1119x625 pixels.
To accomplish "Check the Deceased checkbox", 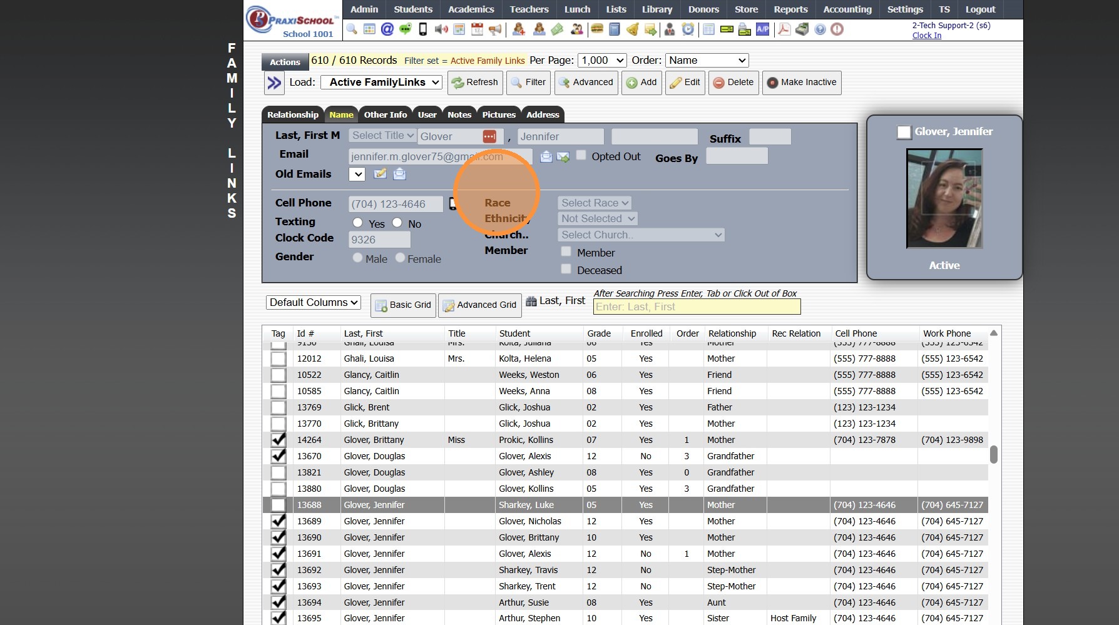I will (x=566, y=269).
